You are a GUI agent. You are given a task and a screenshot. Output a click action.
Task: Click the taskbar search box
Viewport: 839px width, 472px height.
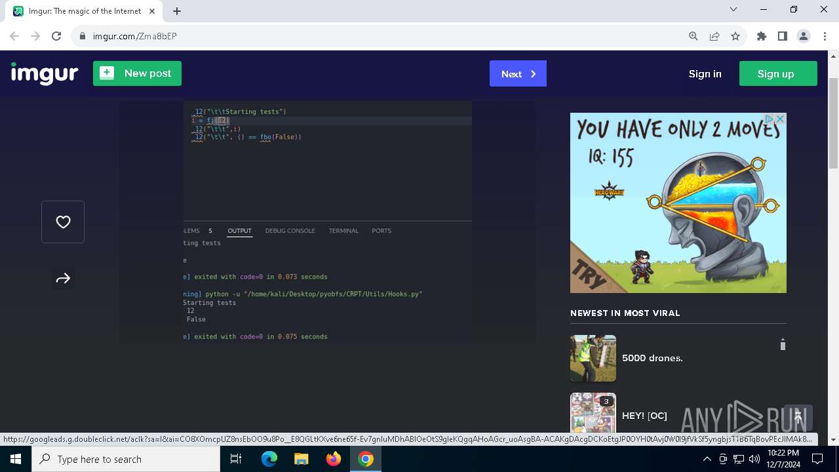[126, 459]
